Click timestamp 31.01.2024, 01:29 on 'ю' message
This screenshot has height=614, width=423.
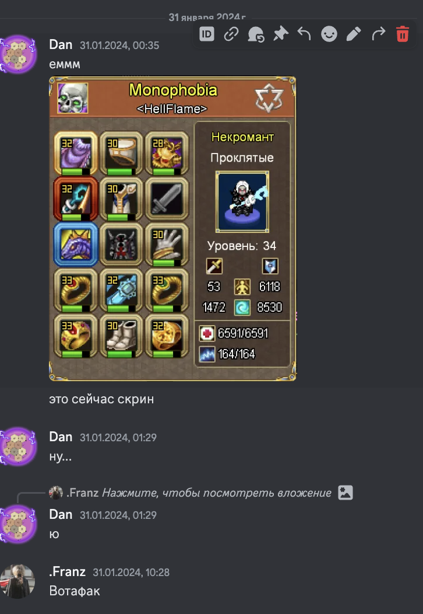tap(118, 515)
